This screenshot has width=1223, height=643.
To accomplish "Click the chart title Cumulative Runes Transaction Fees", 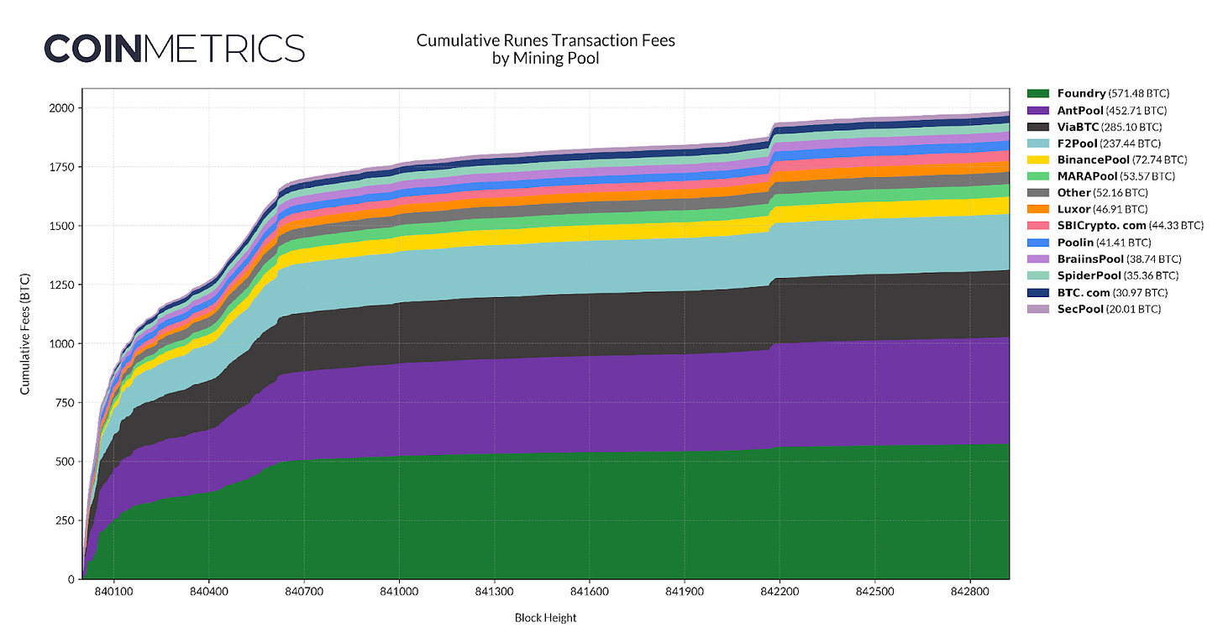I will click(546, 40).
